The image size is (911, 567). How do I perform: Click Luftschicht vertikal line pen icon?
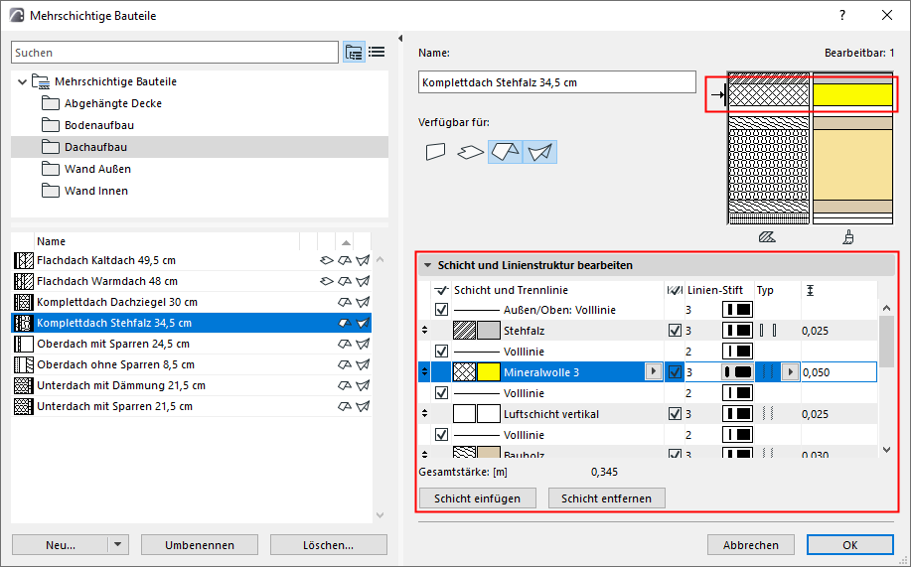coord(737,414)
